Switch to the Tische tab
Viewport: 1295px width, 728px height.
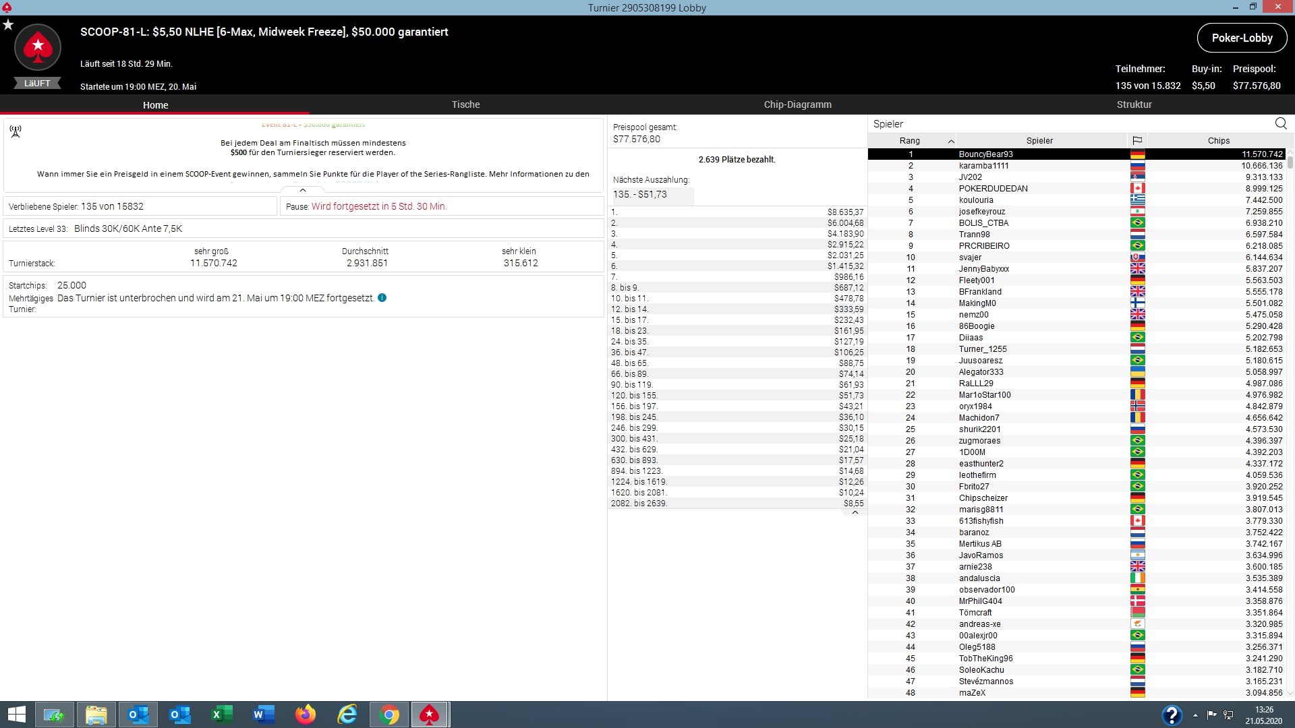pyautogui.click(x=465, y=104)
